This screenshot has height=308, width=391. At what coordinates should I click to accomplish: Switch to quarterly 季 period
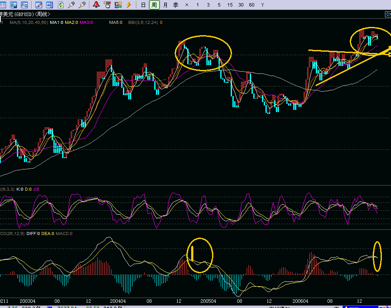(x=176, y=5)
